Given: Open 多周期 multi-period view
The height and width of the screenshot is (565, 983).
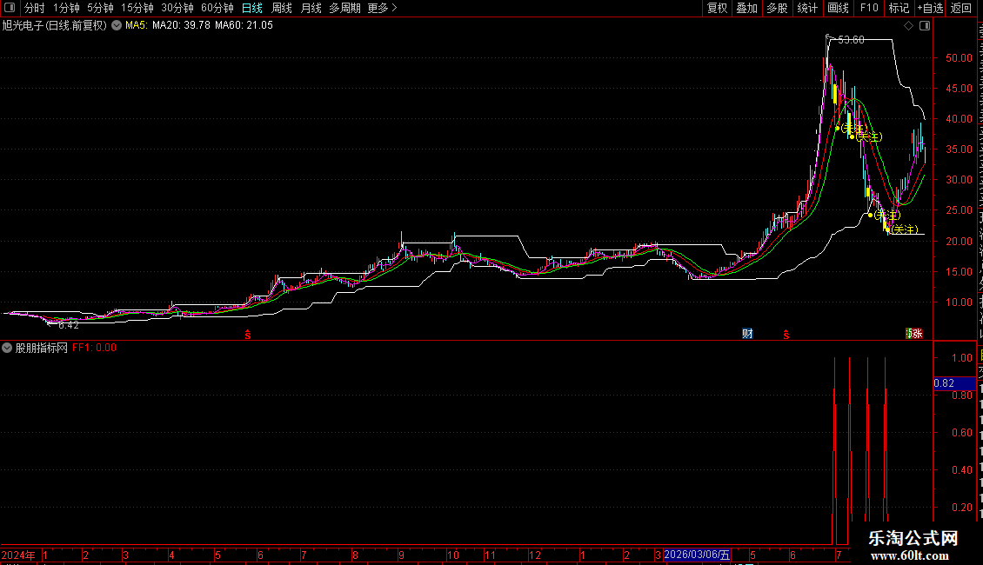Looking at the screenshot, I should 344,8.
